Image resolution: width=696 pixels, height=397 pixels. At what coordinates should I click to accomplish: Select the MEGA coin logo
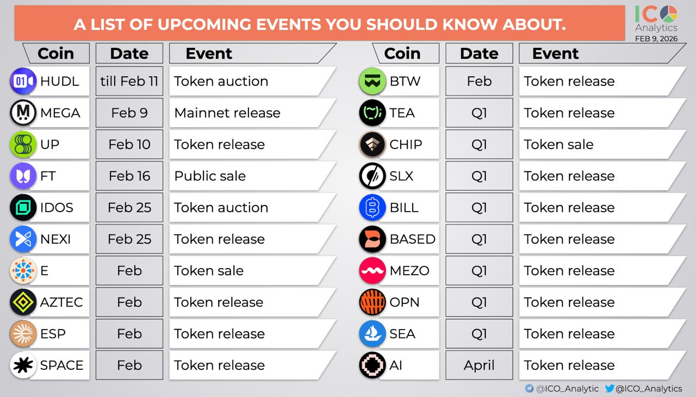[23, 113]
